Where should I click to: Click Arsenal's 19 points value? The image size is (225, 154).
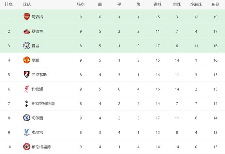tap(215, 17)
